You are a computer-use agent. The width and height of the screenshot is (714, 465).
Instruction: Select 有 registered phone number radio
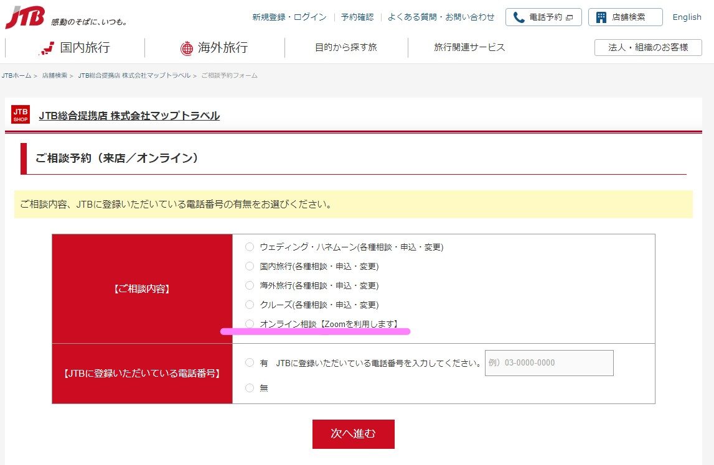(x=250, y=362)
